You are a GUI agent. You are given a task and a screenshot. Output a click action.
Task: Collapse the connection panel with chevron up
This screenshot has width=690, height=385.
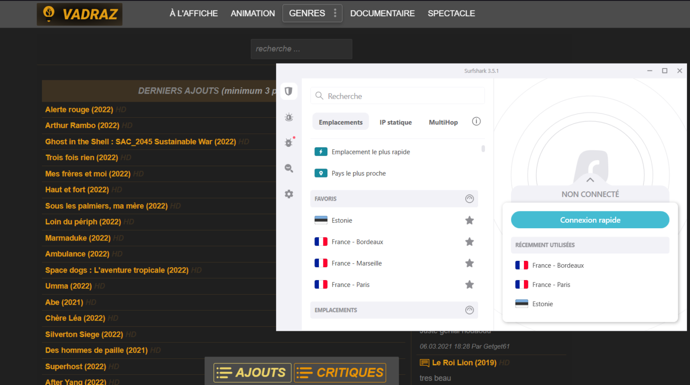(x=590, y=180)
